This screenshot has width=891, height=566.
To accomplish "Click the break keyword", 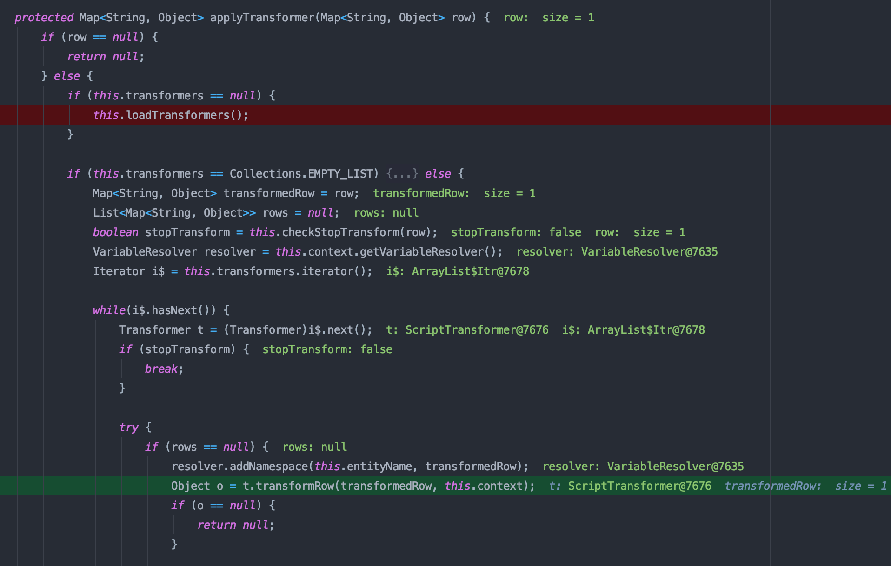I will click(x=161, y=369).
